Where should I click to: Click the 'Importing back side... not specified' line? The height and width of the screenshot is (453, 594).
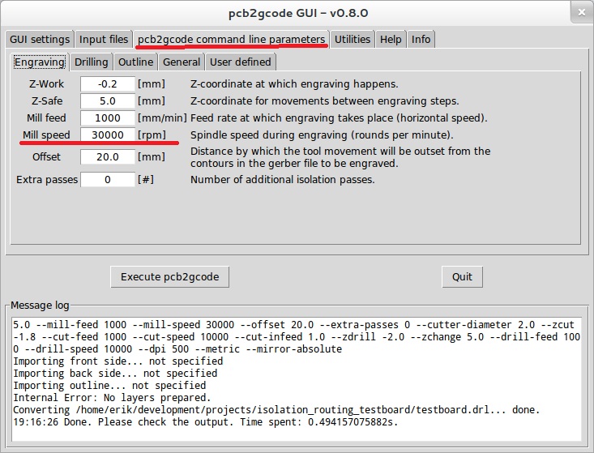pos(115,374)
